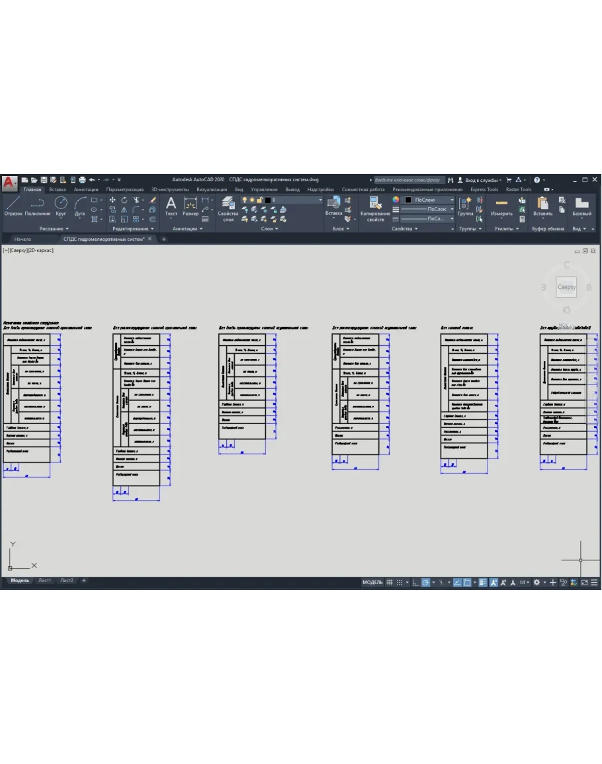Toggle ortho mode in the status bar

point(415,582)
